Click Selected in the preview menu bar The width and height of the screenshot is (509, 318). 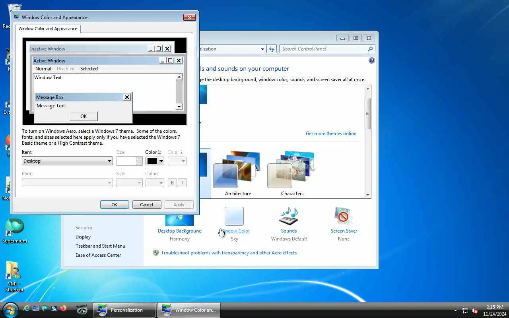[89, 69]
